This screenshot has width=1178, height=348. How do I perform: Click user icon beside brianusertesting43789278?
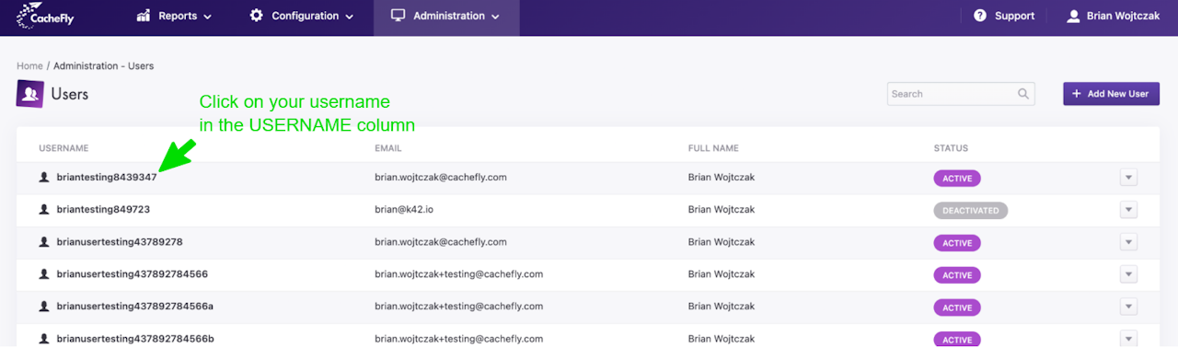pyautogui.click(x=43, y=241)
